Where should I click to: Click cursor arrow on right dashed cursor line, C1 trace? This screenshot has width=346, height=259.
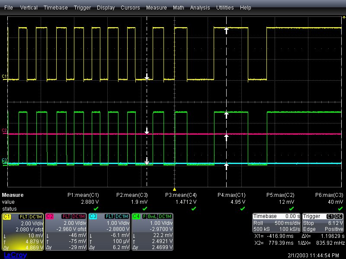[x=226, y=30]
